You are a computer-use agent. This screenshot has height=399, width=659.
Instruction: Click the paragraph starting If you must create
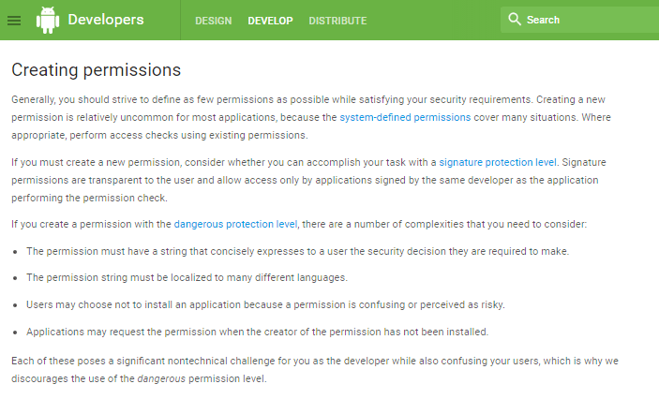308,180
